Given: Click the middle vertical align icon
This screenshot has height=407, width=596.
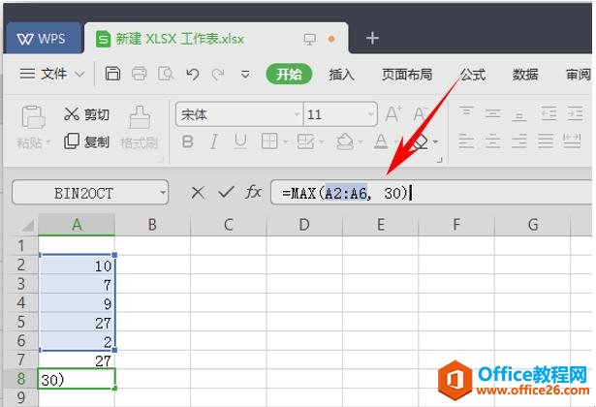Looking at the screenshot, I should [492, 113].
